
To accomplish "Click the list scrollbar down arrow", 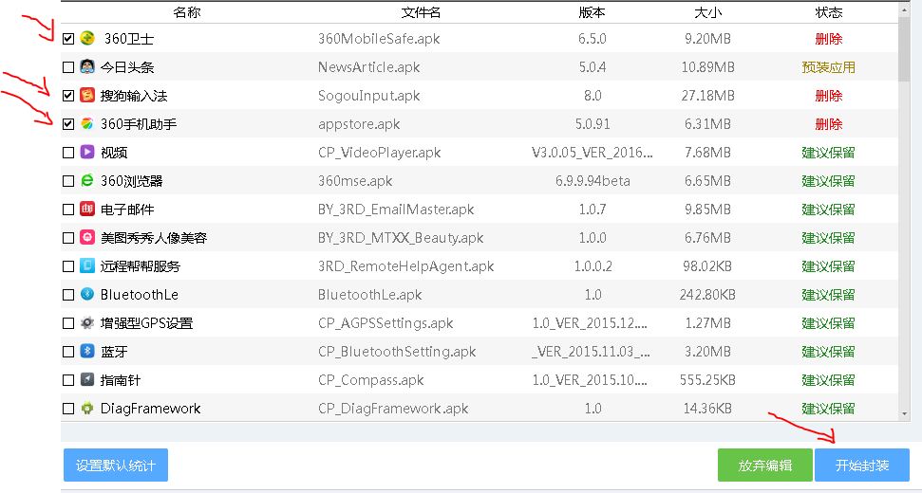I will (904, 414).
